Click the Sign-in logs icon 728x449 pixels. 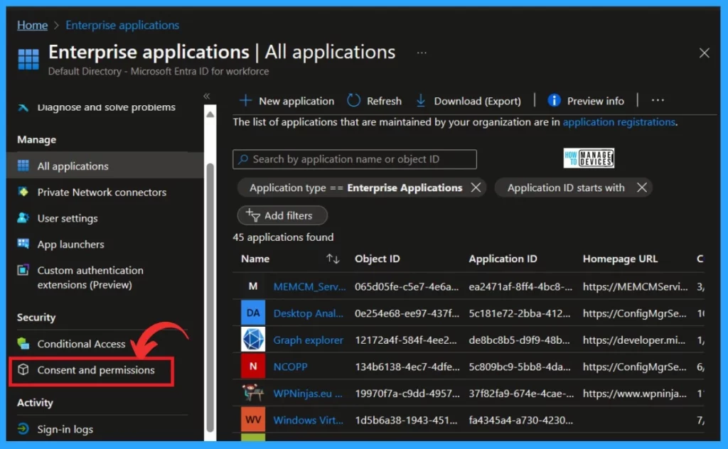point(23,428)
